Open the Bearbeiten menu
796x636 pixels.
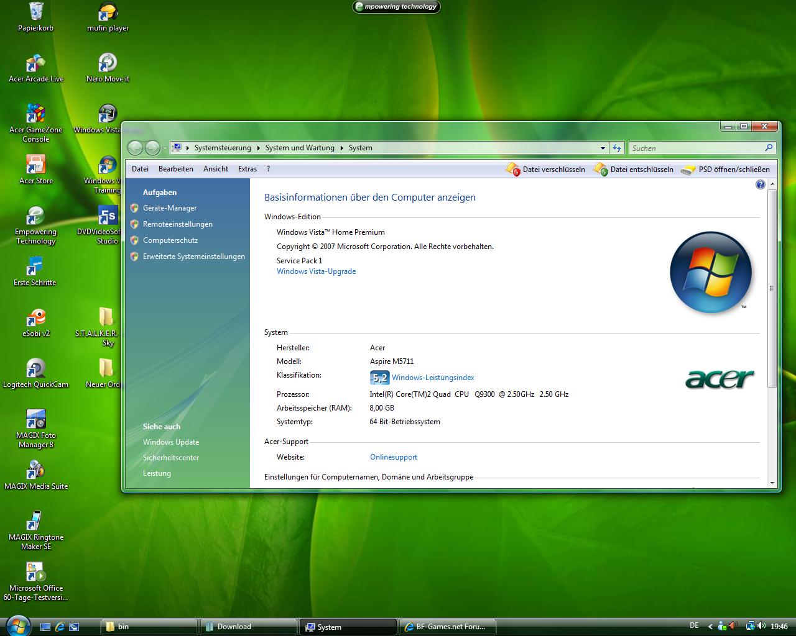click(176, 169)
